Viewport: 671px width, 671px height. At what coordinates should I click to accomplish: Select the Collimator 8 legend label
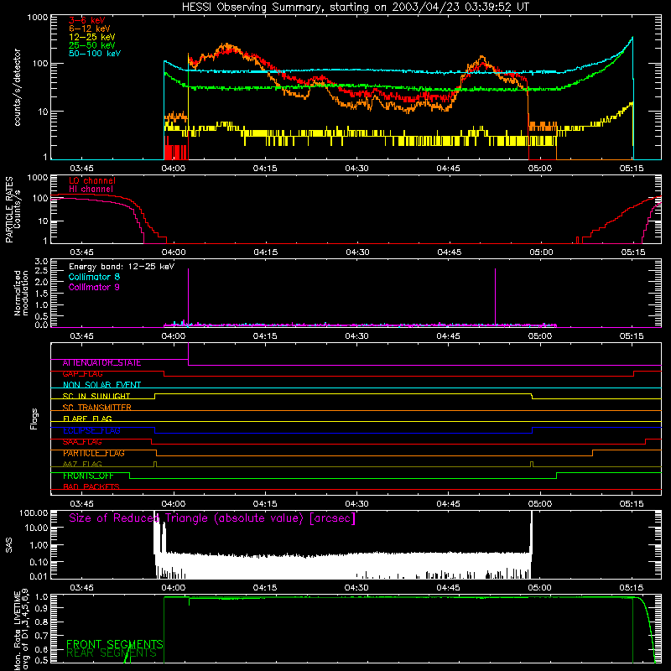click(x=94, y=277)
